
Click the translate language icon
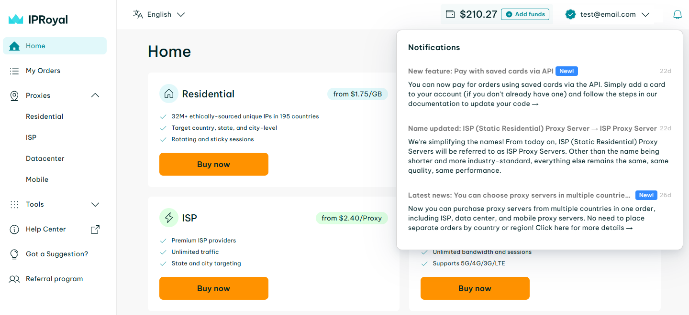(138, 14)
